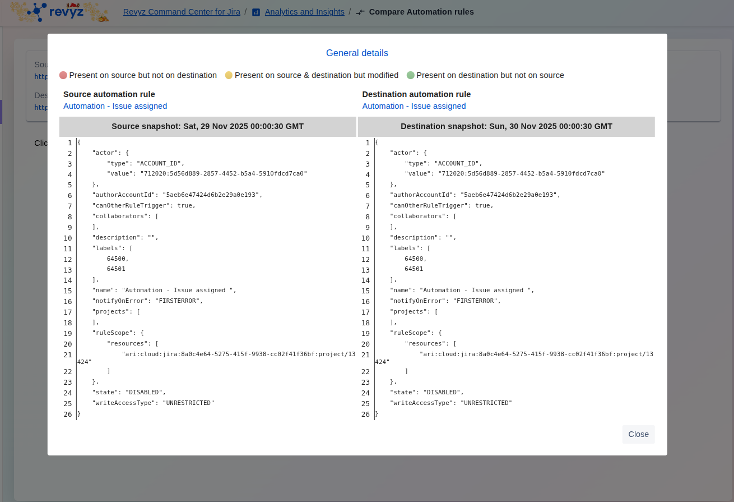Click the General details dialog title
The width and height of the screenshot is (734, 502).
pos(357,53)
